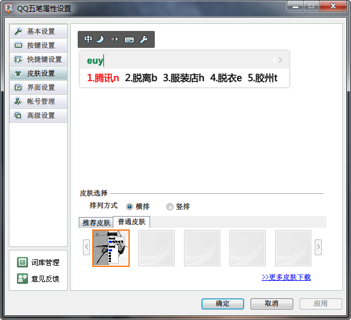Show previous skin thumbnails arrow
The width and height of the screenshot is (351, 320).
[86, 247]
